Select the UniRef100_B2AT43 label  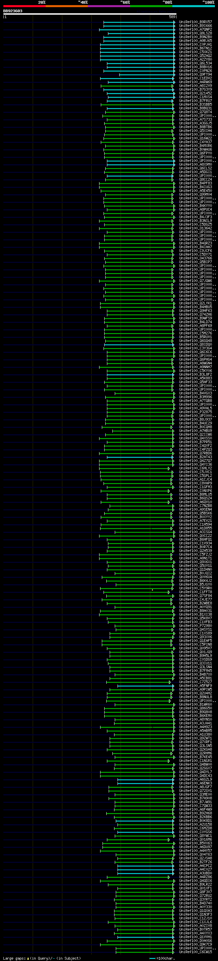[195, 457]
